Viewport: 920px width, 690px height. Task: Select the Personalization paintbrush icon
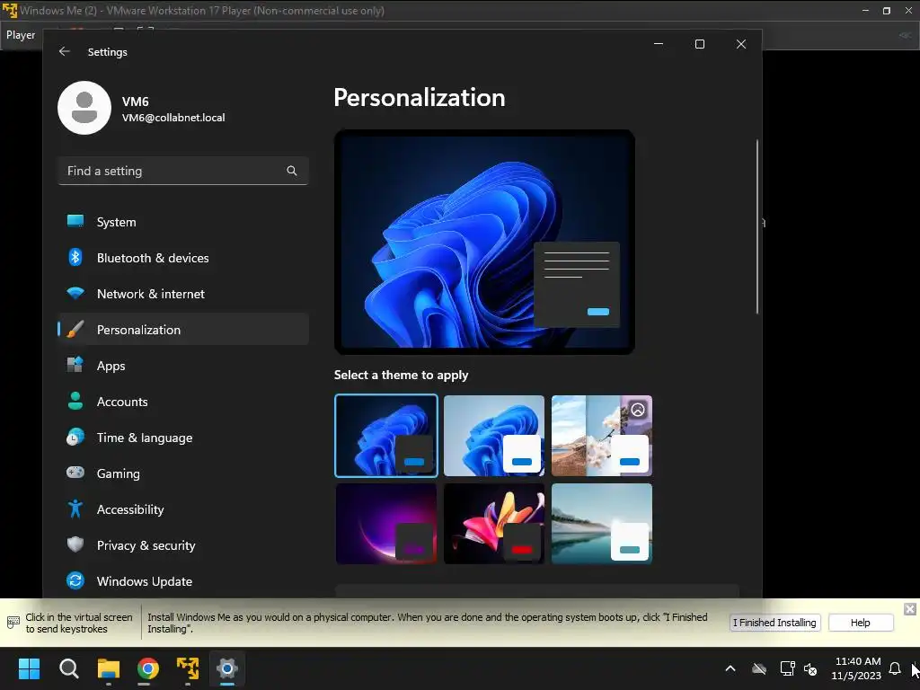point(75,329)
